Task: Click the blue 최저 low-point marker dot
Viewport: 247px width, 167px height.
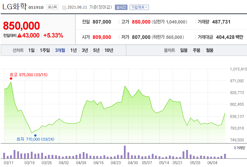Action: 35,136
